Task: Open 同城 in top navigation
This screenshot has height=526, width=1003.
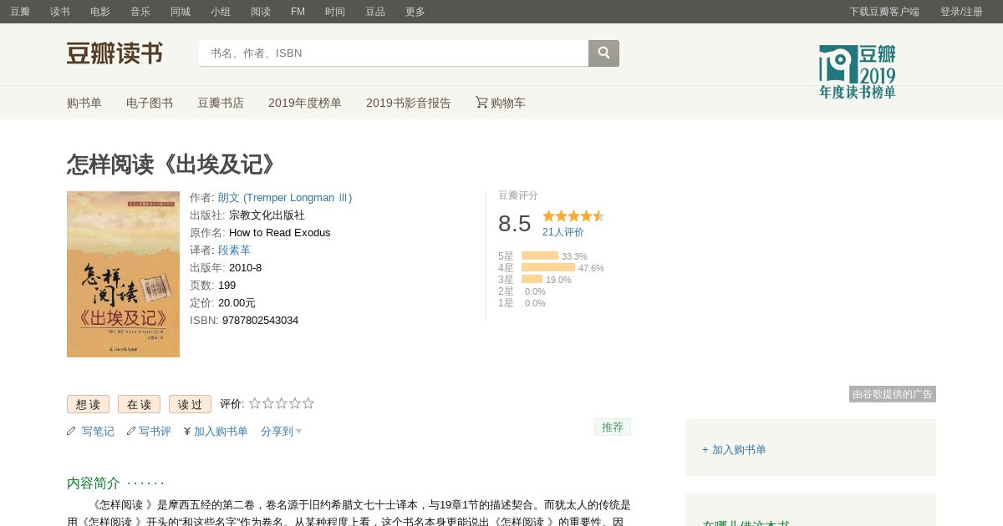Action: pyautogui.click(x=181, y=12)
